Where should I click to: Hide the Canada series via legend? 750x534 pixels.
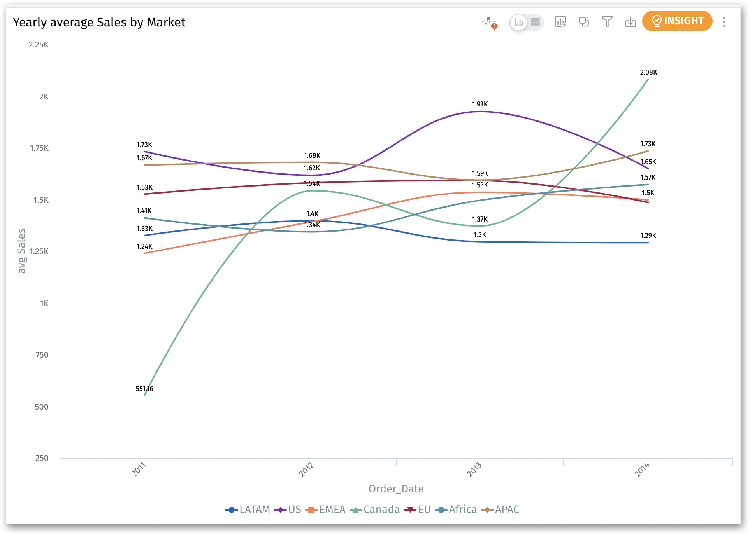(x=375, y=510)
